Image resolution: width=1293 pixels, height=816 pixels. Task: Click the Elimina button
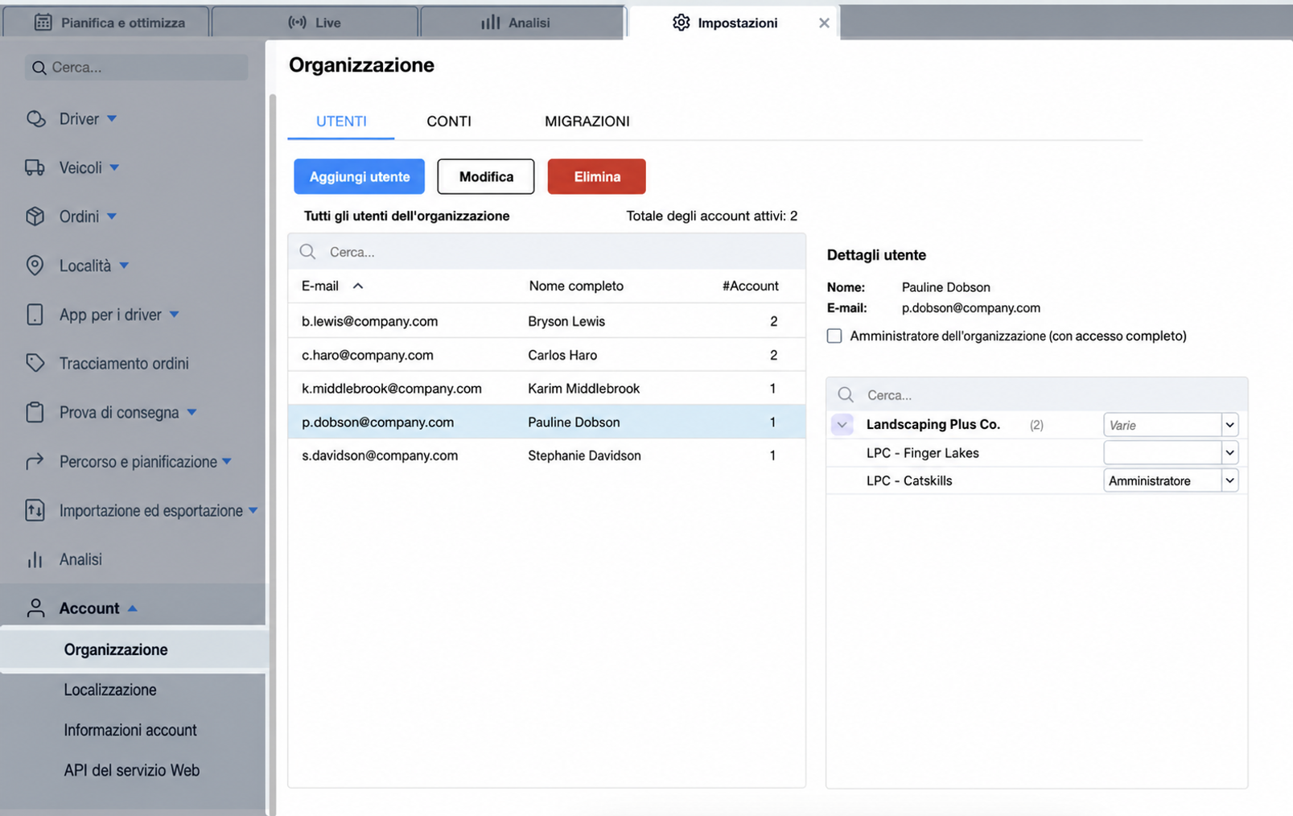597,176
